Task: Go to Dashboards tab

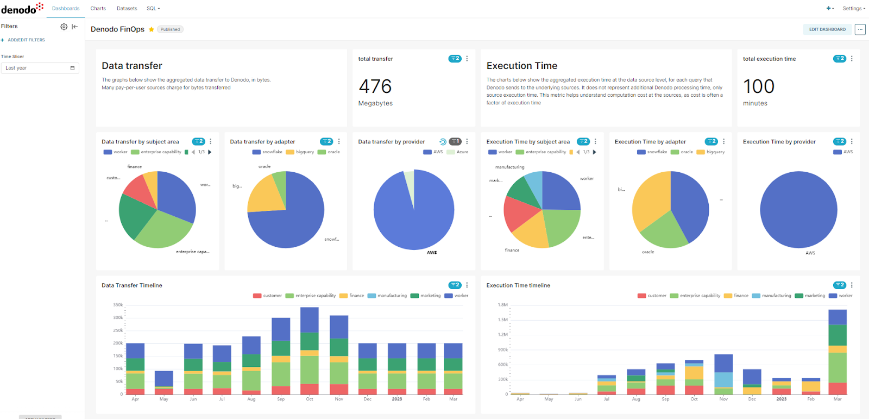Action: tap(66, 9)
